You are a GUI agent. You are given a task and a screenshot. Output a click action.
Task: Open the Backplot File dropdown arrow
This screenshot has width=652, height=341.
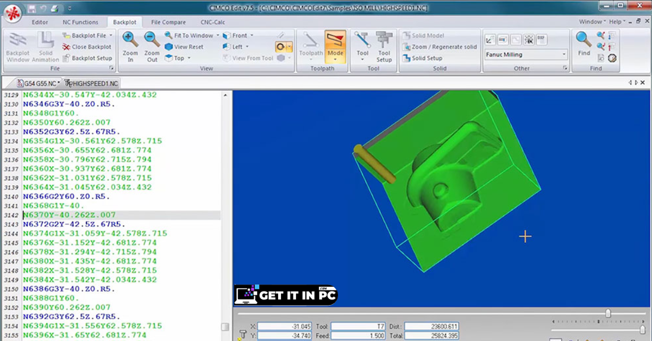tap(111, 35)
